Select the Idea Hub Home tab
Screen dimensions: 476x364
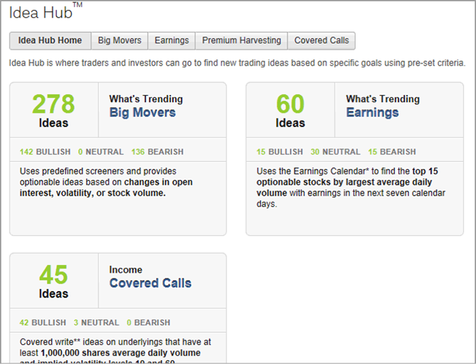(50, 41)
